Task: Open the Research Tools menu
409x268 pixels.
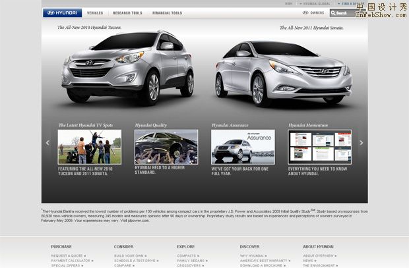Action: pyautogui.click(x=127, y=13)
